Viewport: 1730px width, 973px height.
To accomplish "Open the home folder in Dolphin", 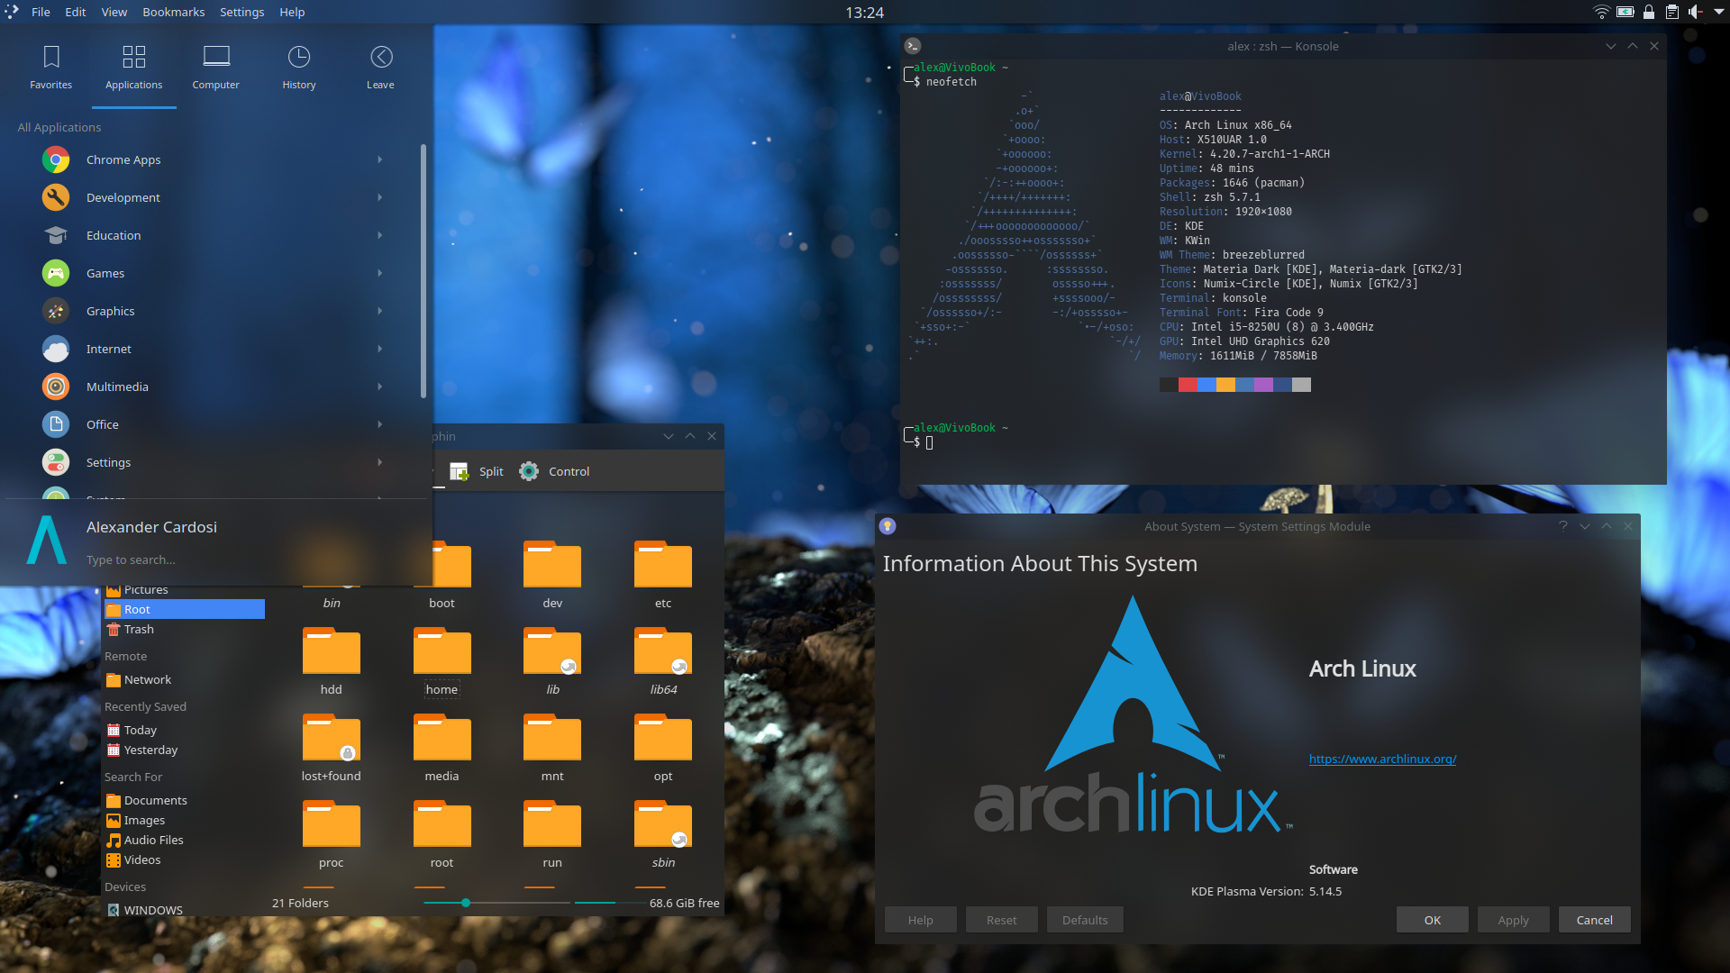I will [441, 650].
